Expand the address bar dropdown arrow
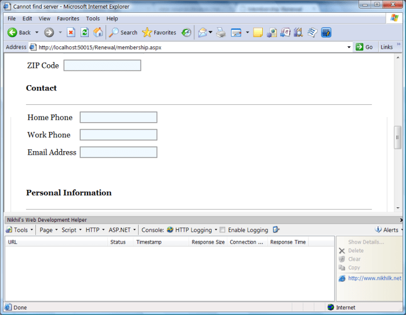Image resolution: width=406 pixels, height=315 pixels. tap(349, 47)
